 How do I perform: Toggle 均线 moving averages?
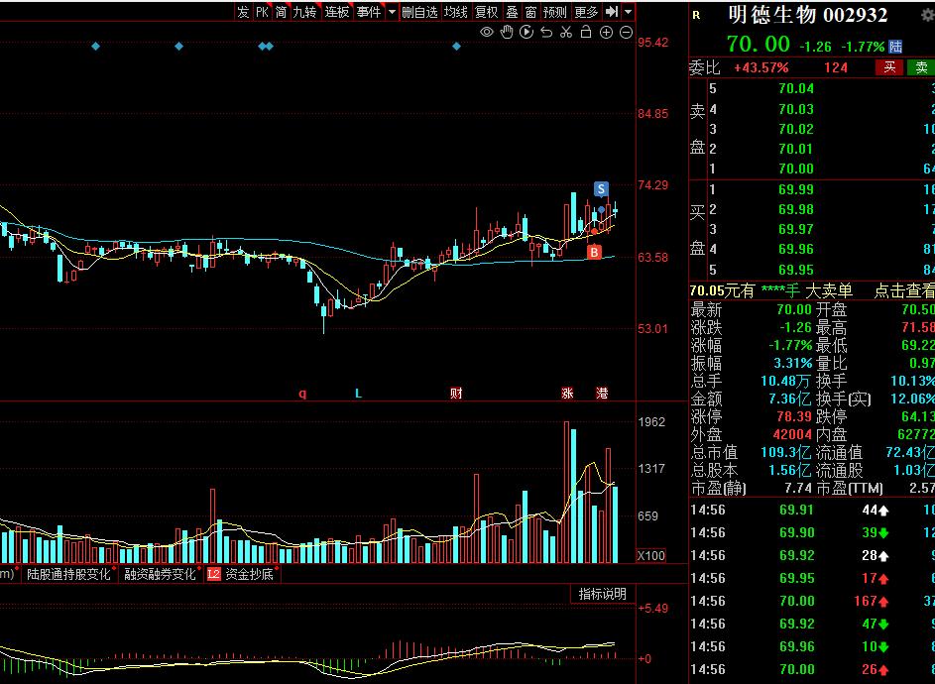coord(455,12)
